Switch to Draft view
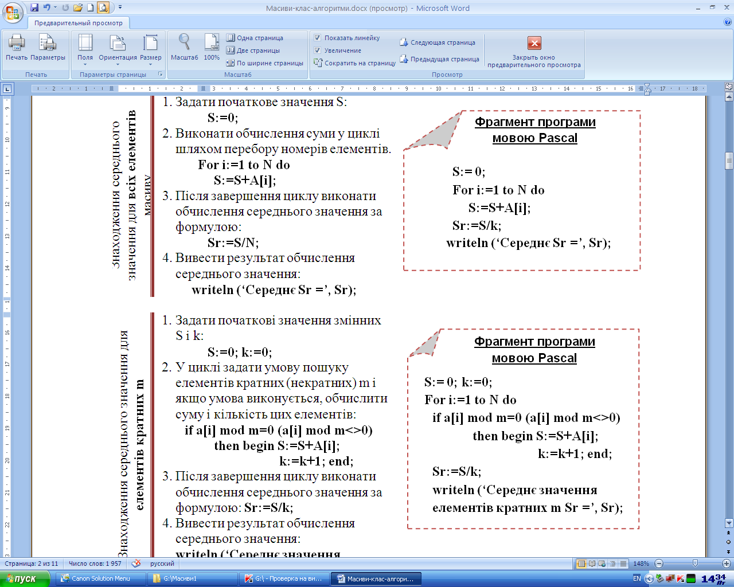 (623, 563)
